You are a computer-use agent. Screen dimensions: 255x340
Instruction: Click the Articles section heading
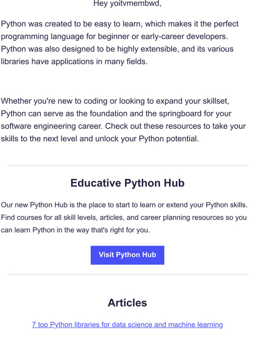(127, 303)
